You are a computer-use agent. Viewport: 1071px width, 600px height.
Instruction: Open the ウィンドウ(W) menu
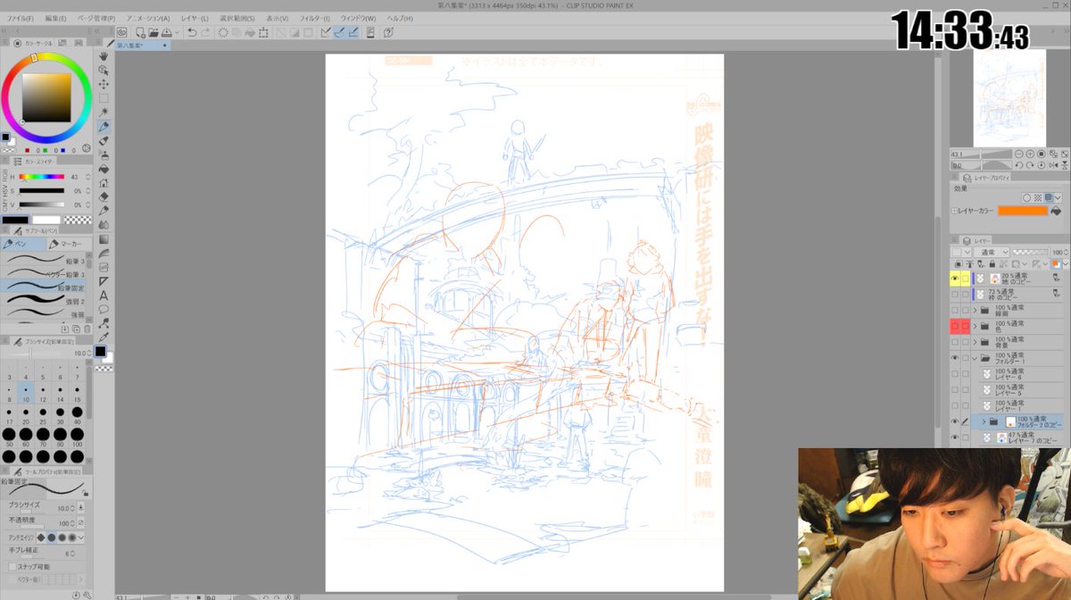[360, 18]
